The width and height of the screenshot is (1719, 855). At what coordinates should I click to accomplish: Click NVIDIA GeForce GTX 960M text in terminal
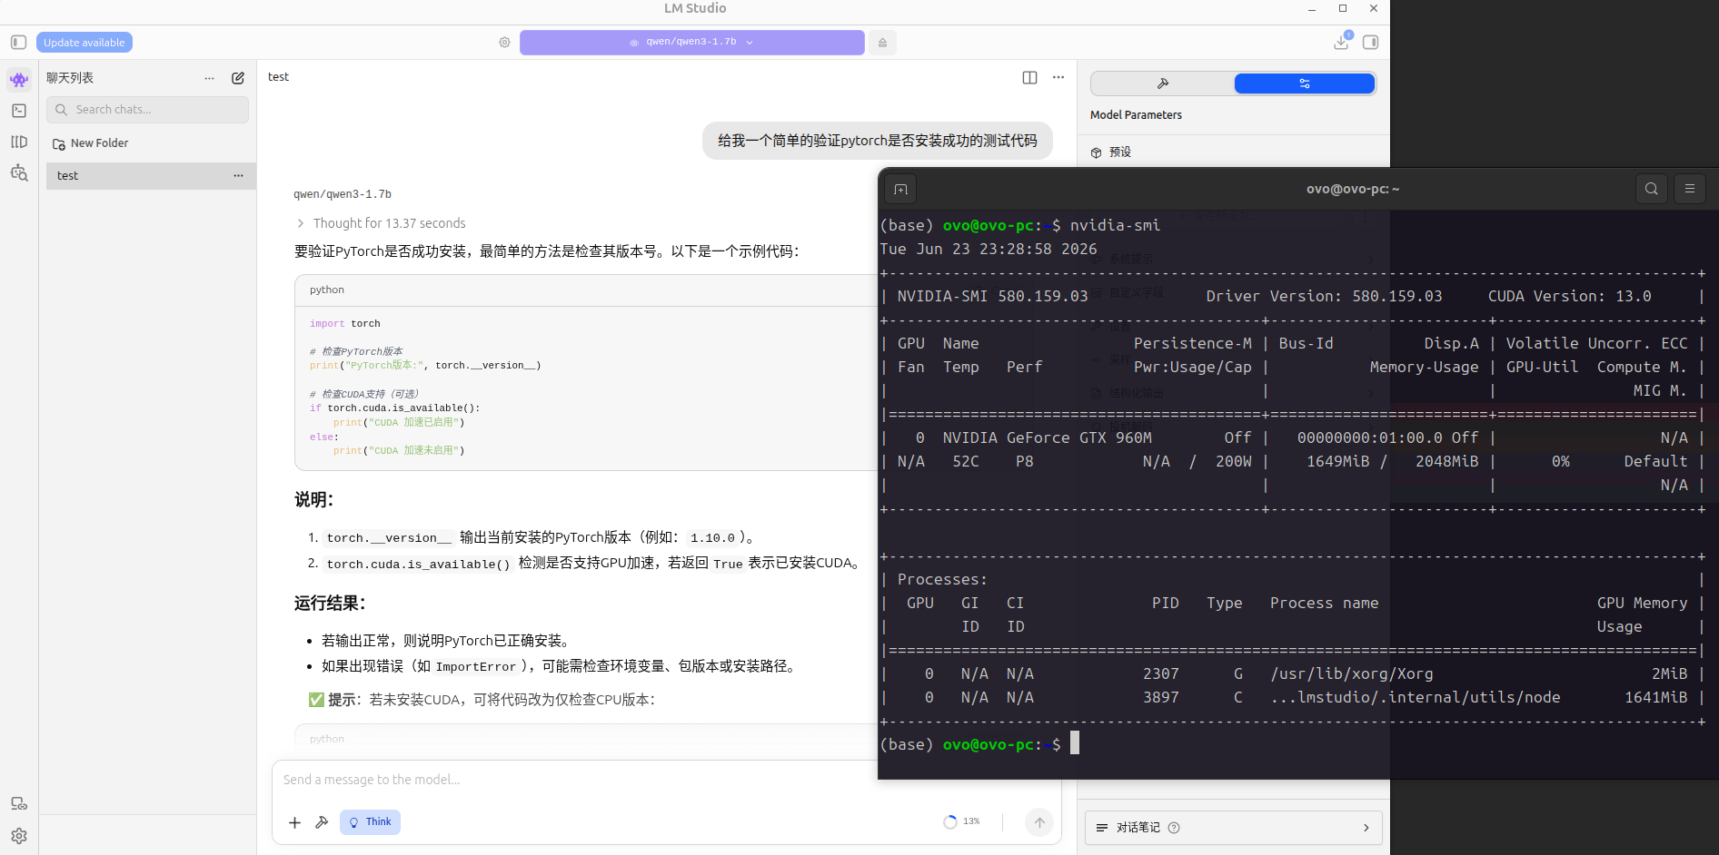(1047, 438)
